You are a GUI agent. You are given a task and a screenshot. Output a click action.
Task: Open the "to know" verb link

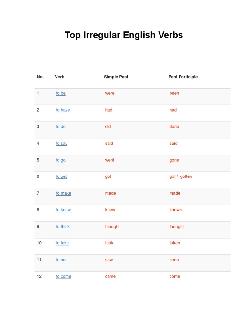pos(63,210)
